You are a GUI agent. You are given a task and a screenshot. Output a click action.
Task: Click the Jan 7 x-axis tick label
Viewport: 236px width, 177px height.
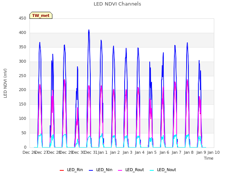(176, 152)
